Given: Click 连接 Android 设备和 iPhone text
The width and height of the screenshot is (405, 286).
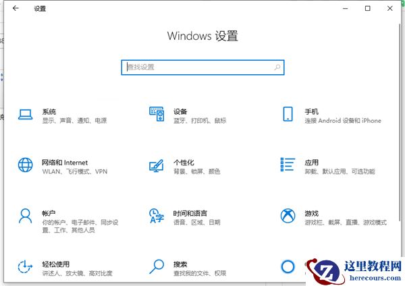Looking at the screenshot, I should coord(343,121).
